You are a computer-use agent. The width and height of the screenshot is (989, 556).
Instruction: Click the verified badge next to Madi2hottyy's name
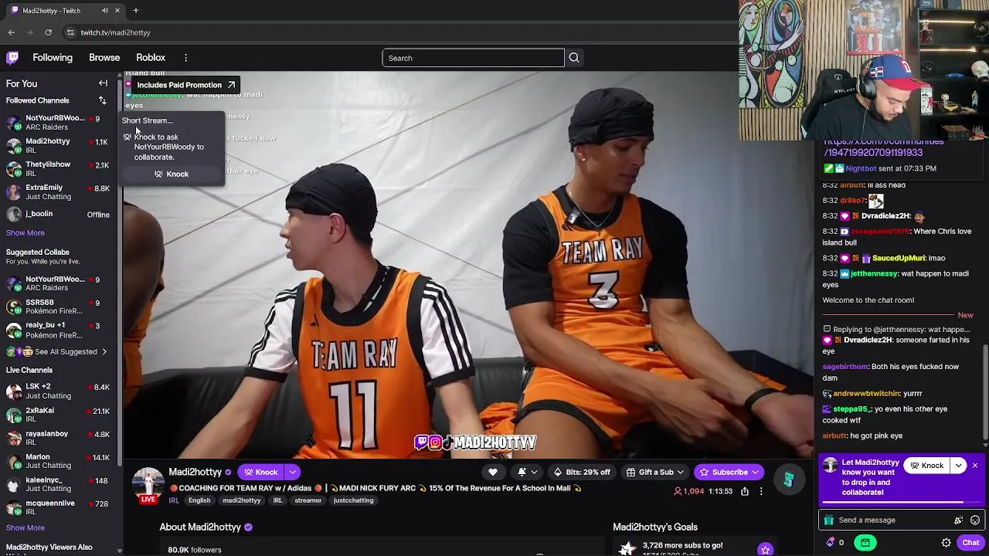[x=228, y=472]
